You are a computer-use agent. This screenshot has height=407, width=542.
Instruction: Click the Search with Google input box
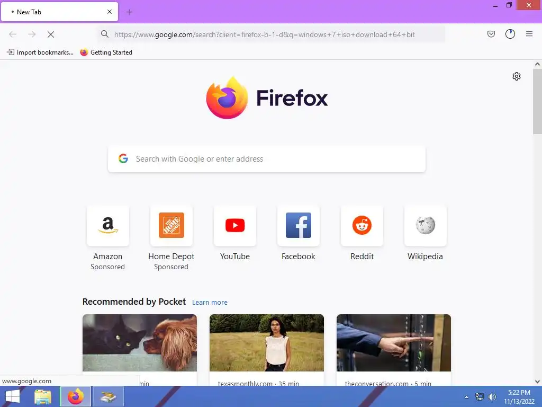point(267,159)
